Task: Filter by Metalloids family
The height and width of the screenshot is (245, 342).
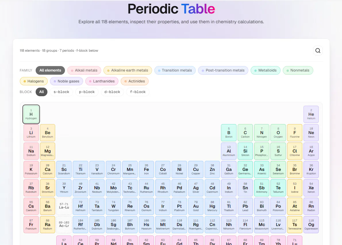Action: click(x=266, y=70)
